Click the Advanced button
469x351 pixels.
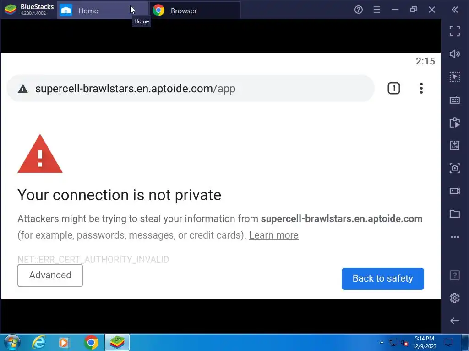click(x=50, y=275)
